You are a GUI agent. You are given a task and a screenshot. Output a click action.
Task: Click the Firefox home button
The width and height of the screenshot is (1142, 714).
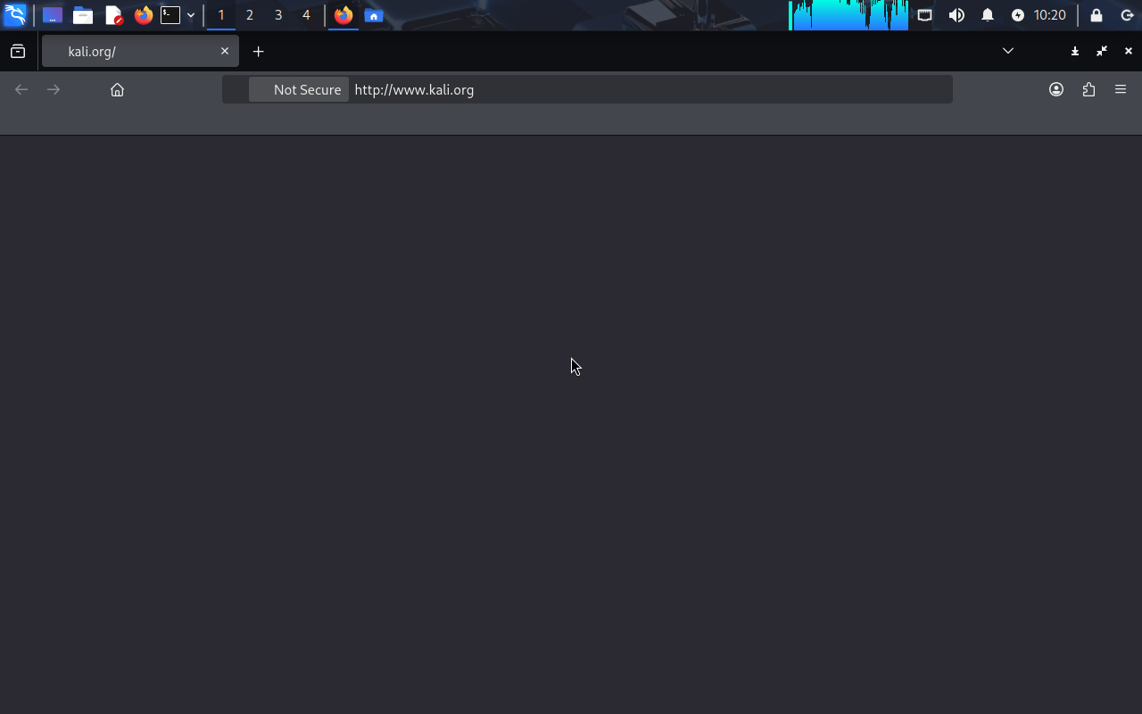117,89
